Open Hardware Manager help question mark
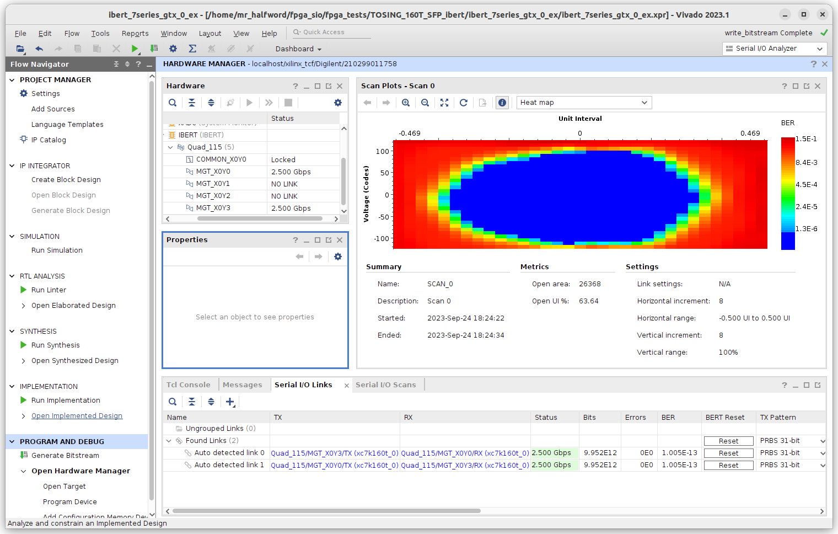 point(813,64)
